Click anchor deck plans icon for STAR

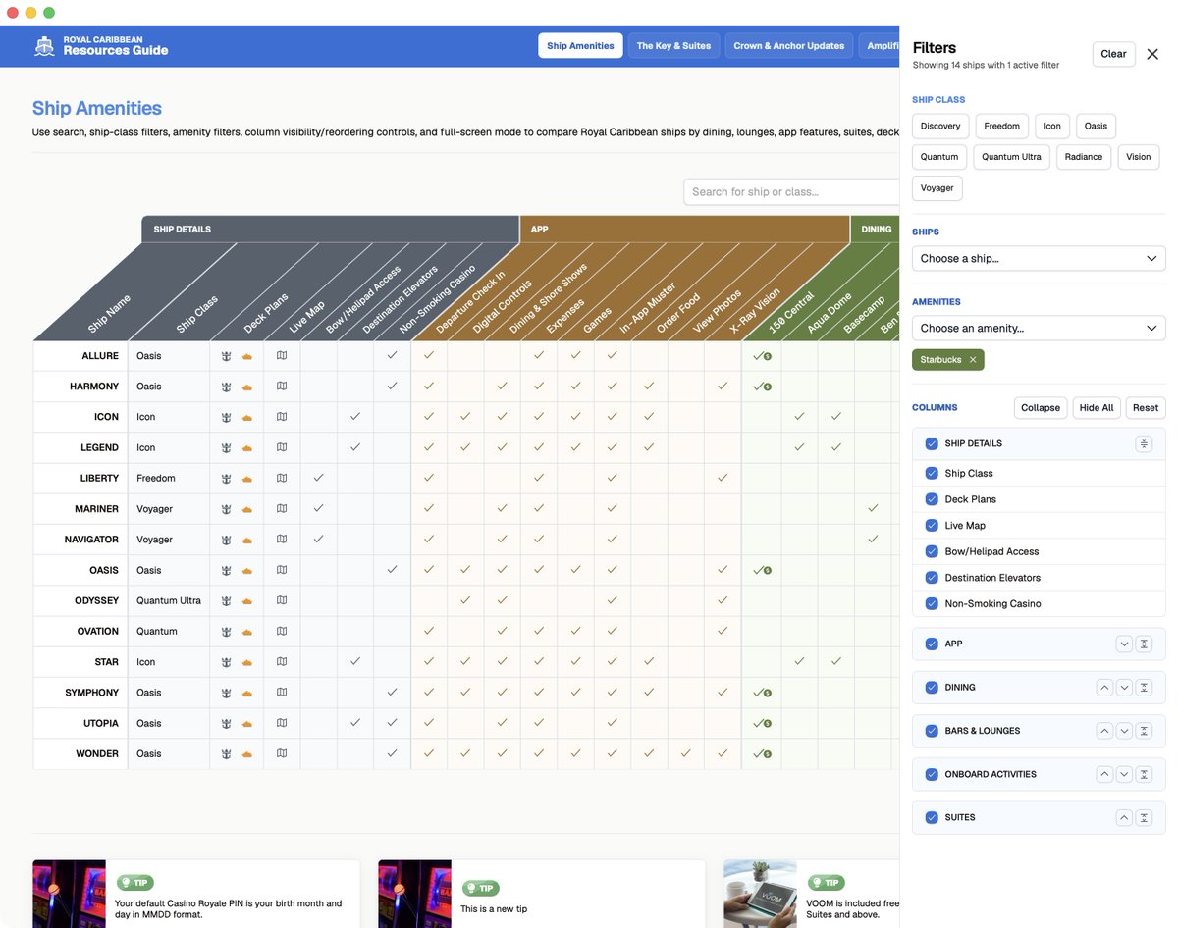pos(226,662)
